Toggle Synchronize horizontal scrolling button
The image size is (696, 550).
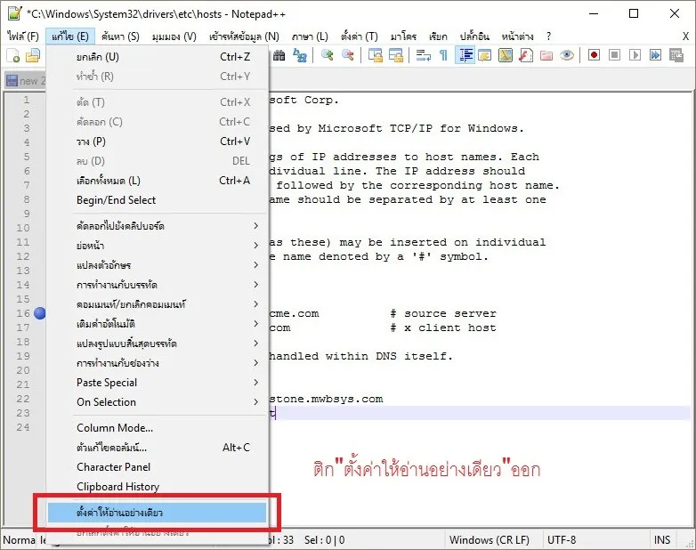tap(396, 55)
